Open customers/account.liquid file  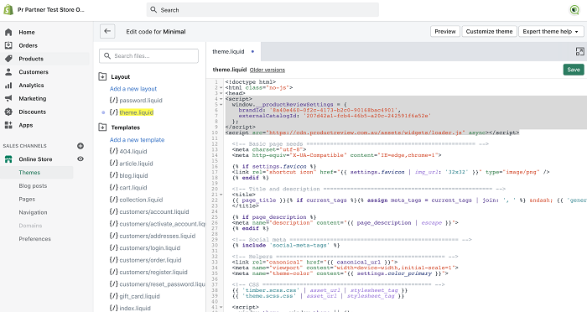[x=153, y=212]
